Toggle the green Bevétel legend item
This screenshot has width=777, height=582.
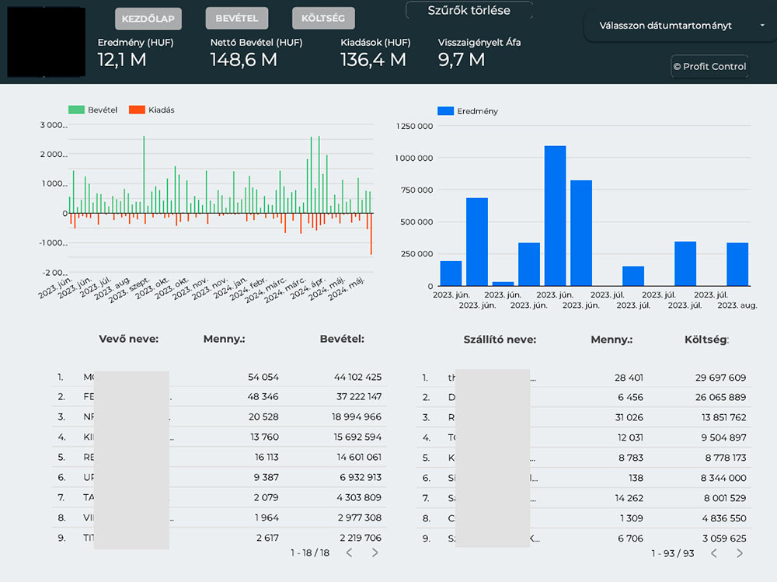(x=93, y=110)
